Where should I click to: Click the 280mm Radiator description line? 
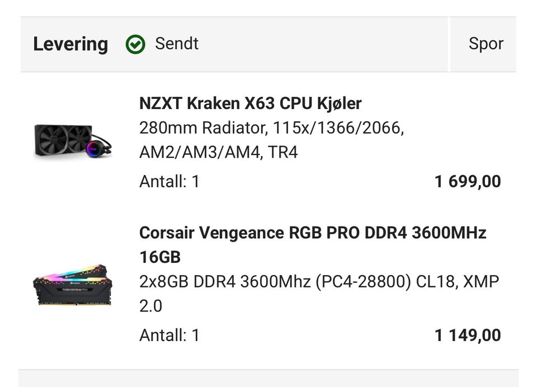pos(271,128)
